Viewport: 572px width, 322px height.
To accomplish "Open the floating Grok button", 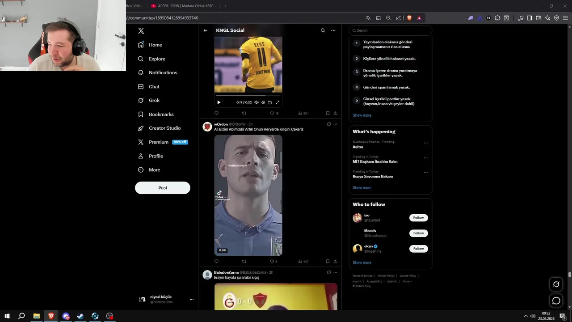I will click(x=556, y=284).
